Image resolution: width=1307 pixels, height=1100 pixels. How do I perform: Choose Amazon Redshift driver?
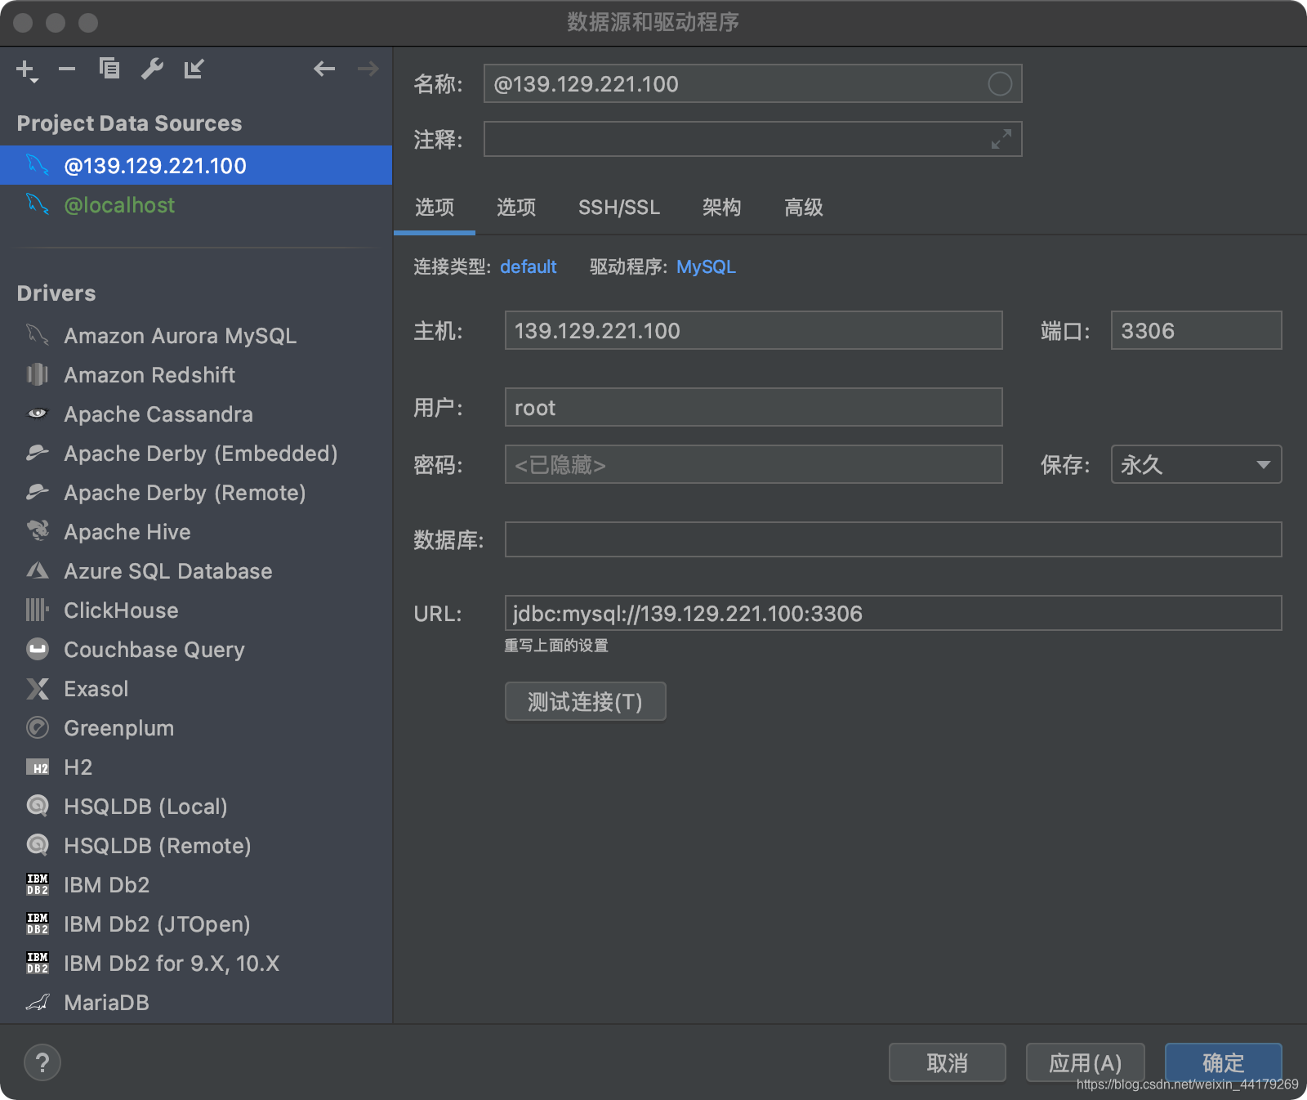[x=196, y=374]
